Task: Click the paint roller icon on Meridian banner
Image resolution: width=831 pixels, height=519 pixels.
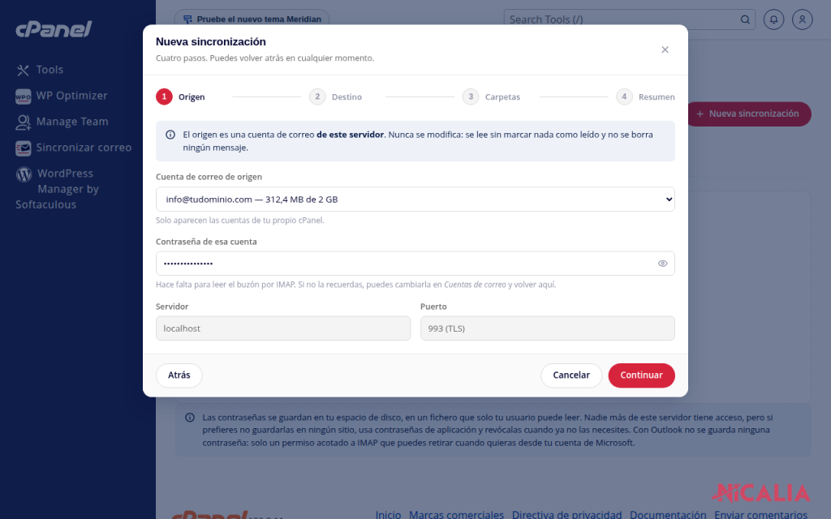Action: 187,19
